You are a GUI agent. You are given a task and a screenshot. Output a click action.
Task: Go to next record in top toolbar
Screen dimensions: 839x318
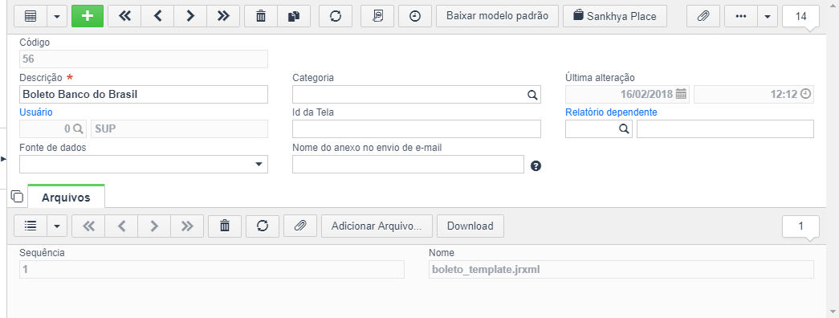[190, 16]
